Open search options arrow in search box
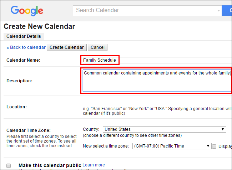The height and width of the screenshot is (170, 232). click(218, 10)
